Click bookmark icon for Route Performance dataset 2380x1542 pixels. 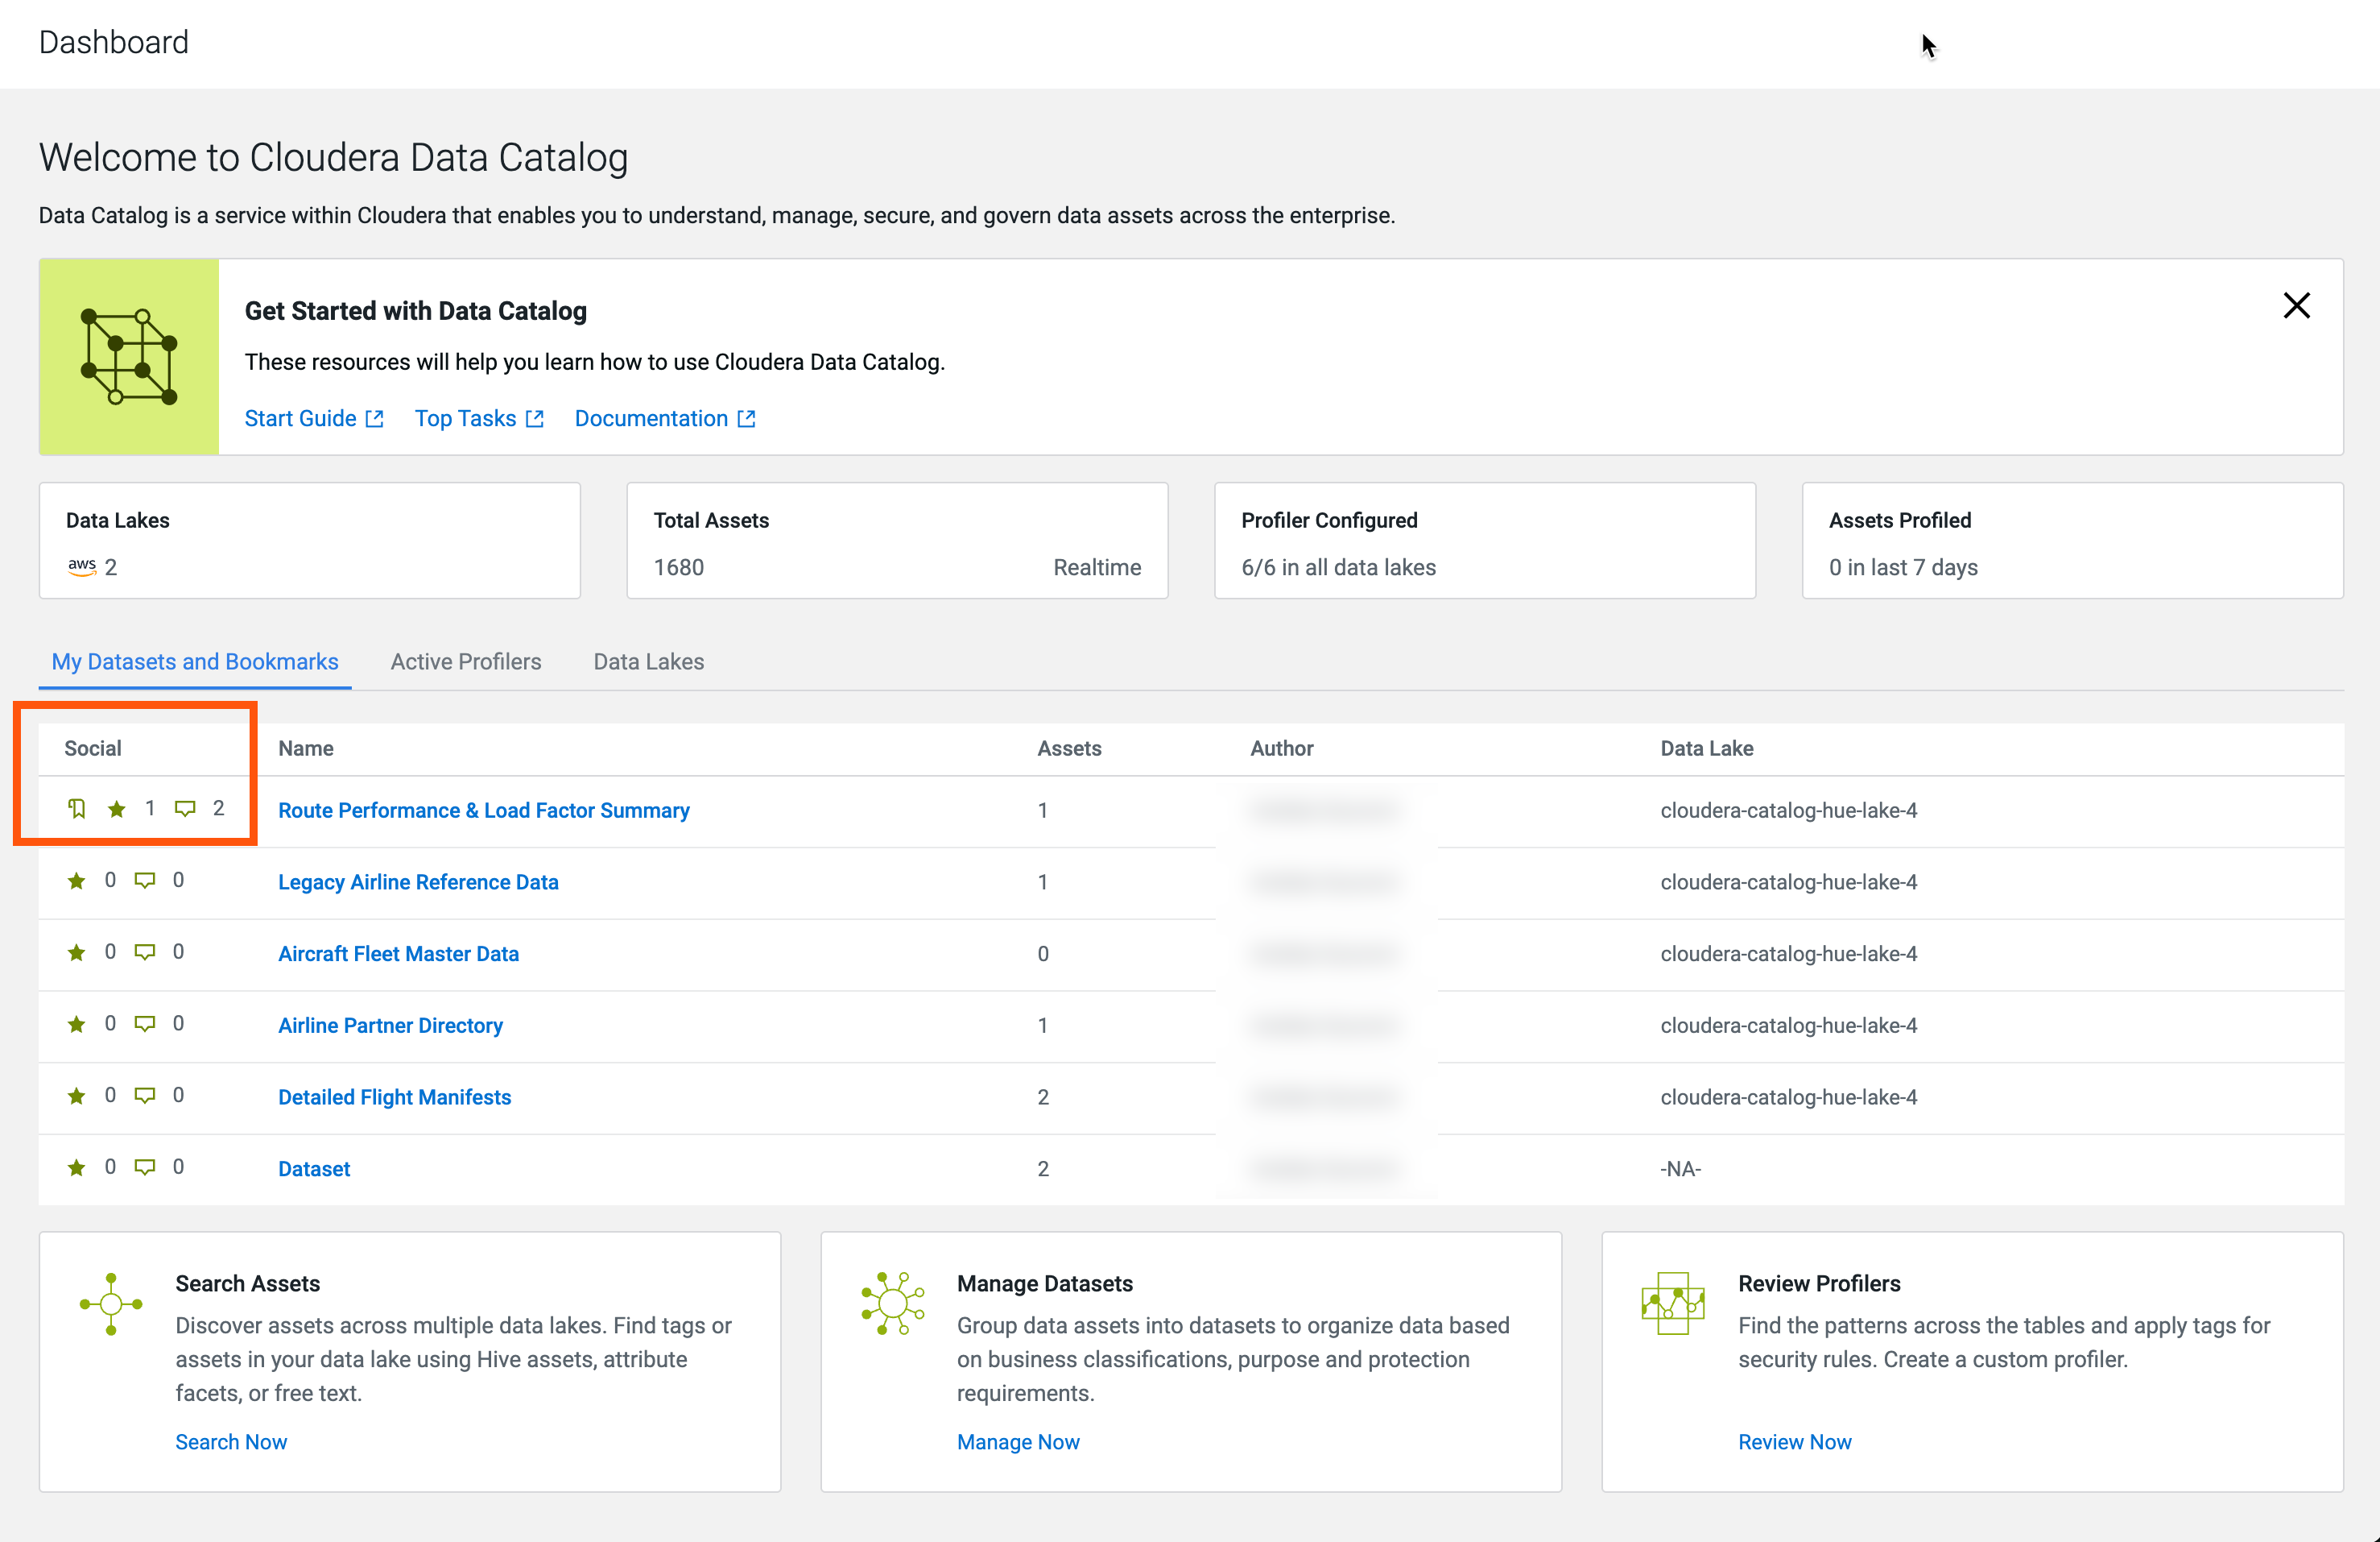tap(77, 809)
